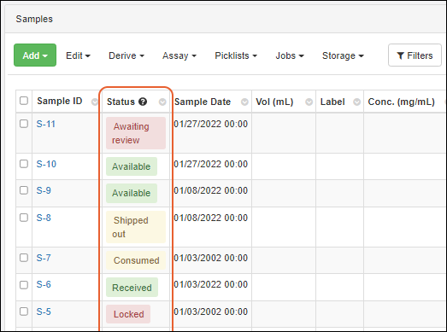This screenshot has height=332, width=447.
Task: Open the Vol (mL) column menu icon
Action: (x=309, y=102)
